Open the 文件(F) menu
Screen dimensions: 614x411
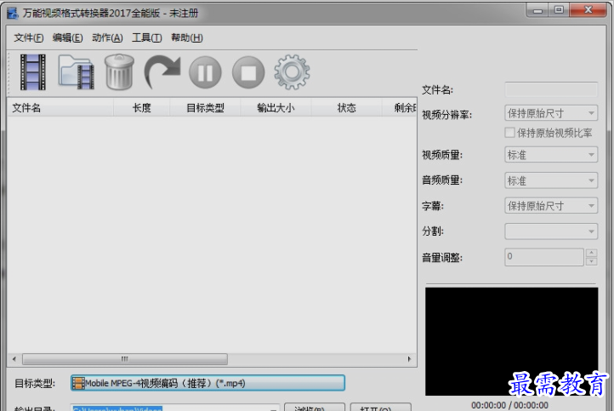point(29,37)
